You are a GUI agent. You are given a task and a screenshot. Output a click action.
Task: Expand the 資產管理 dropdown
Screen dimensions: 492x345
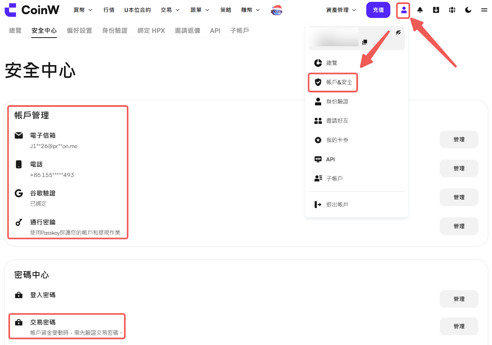tap(341, 10)
